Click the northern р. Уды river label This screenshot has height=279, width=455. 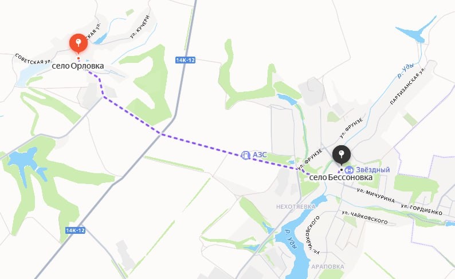(x=405, y=71)
